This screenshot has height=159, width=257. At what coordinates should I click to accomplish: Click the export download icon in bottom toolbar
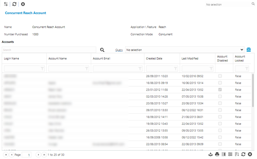(210, 154)
